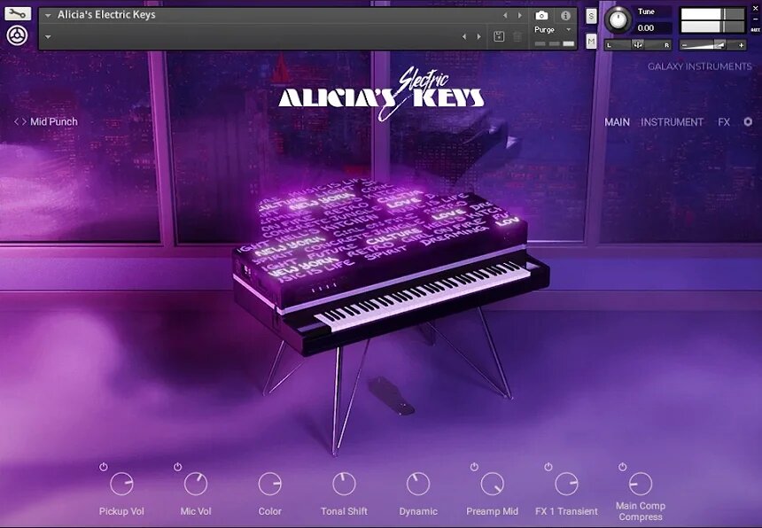Screen dimensions: 762x528
Task: Open the wrench instrument edit mode
Action: pyautogui.click(x=18, y=13)
